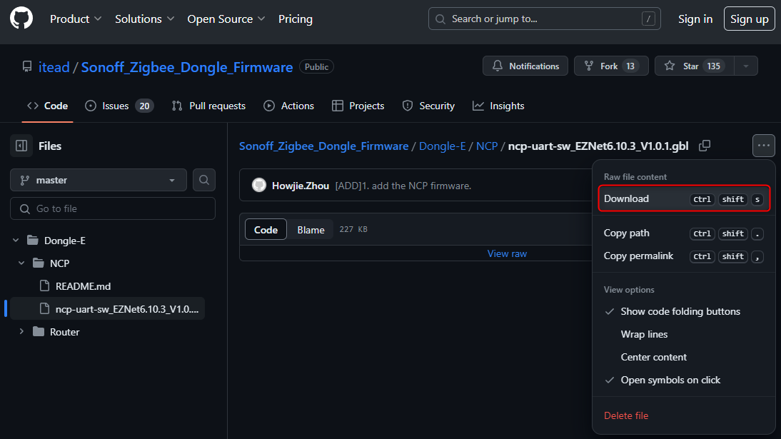Click the Router folder icon
The height and width of the screenshot is (439, 781).
(39, 332)
